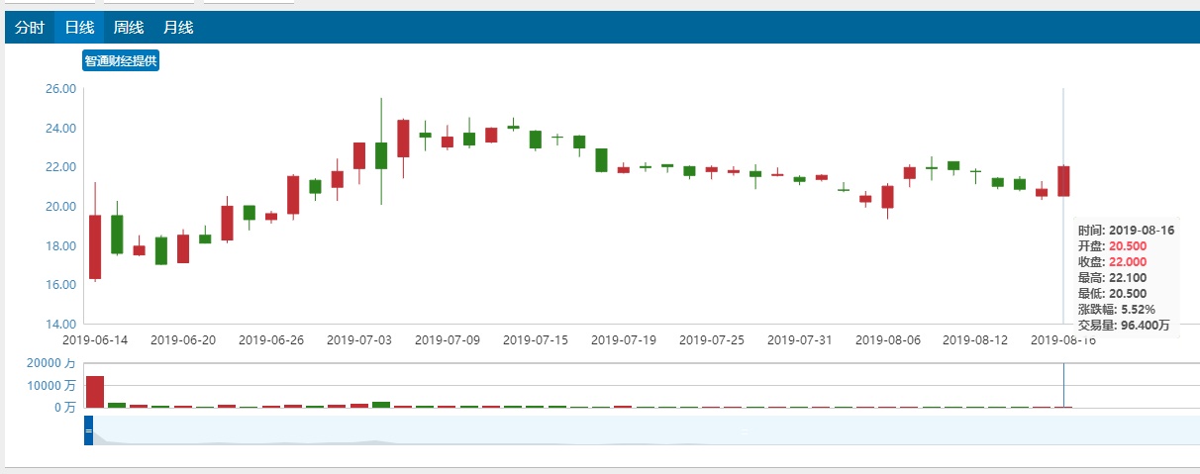Click the 2019-07-25 date label
The image size is (1200, 474).
(712, 339)
